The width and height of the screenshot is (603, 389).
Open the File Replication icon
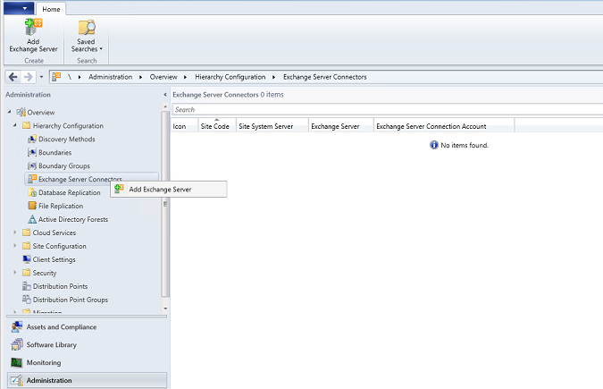[32, 206]
